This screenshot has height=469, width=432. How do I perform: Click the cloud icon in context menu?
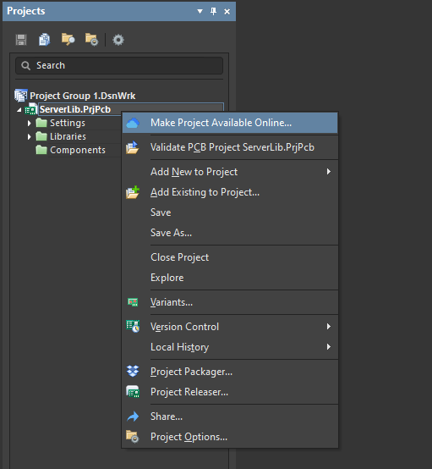(133, 123)
